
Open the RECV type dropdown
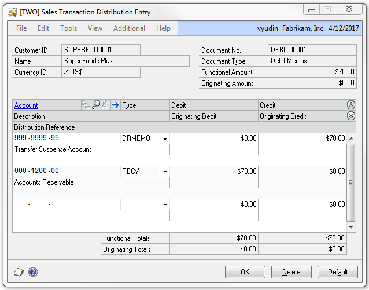pos(165,172)
